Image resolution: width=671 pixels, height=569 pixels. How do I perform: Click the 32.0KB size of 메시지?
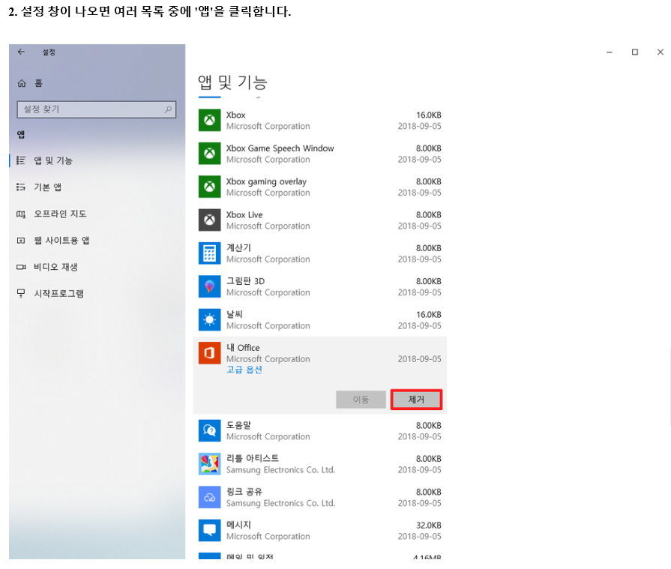tap(428, 526)
